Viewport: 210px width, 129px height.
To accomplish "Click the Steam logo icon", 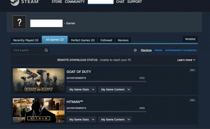I will (x=15, y=2).
